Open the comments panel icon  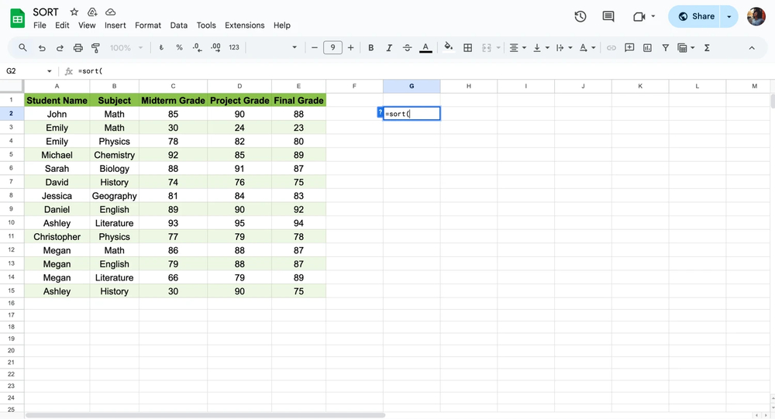(x=608, y=16)
